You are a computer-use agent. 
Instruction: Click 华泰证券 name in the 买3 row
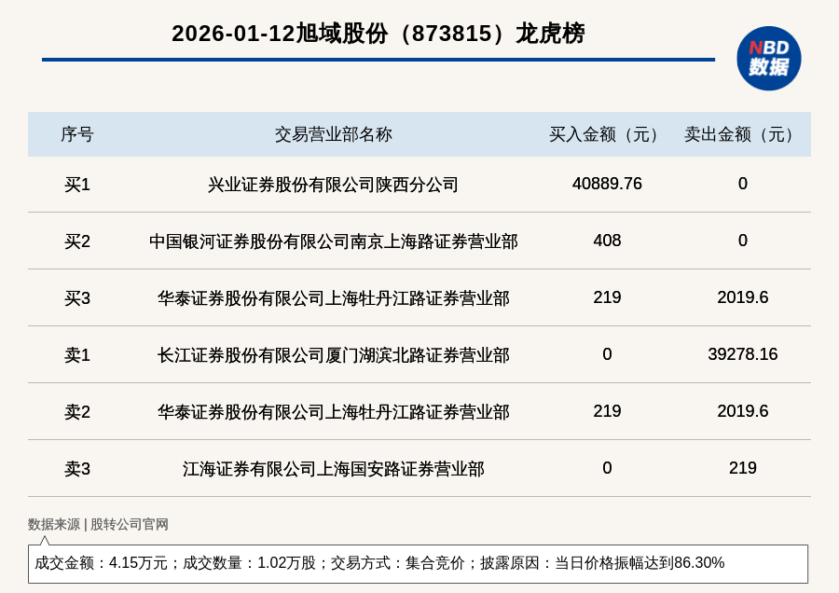pos(333,298)
